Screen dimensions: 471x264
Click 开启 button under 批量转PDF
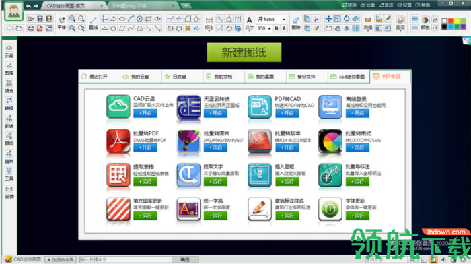point(145,147)
